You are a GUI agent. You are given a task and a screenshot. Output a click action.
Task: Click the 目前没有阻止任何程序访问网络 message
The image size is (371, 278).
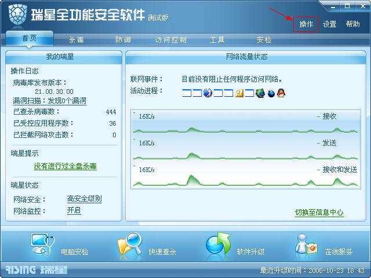[x=232, y=79]
